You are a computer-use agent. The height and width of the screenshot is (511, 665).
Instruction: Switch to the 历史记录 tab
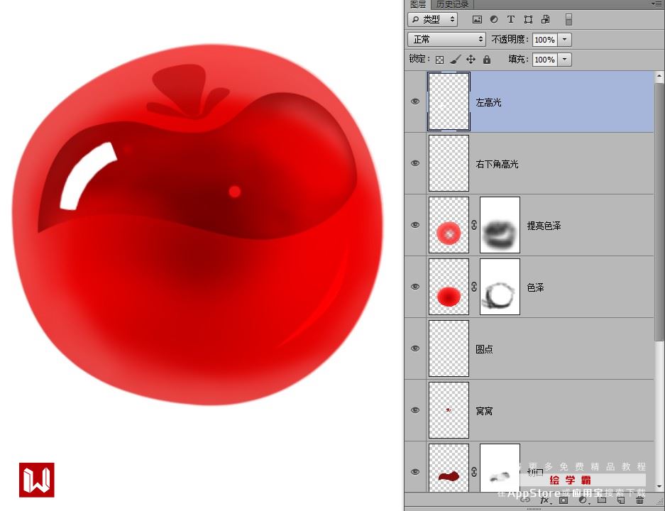coord(452,4)
